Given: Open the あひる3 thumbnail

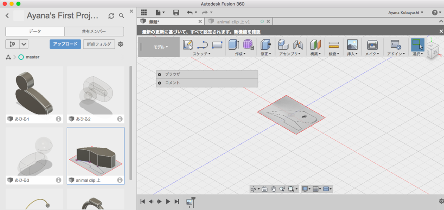Looking at the screenshot, I should [34, 152].
